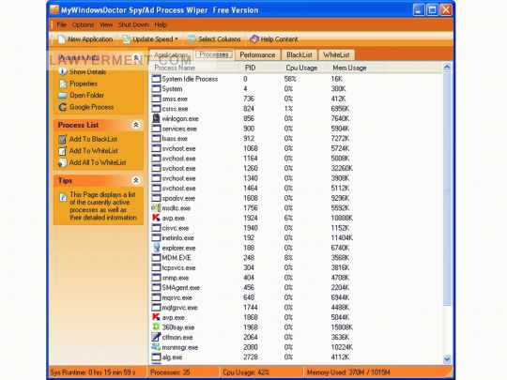Screen dimensions: 507x380
Task: Click the Select Columns toolbar icon
Action: click(192, 39)
